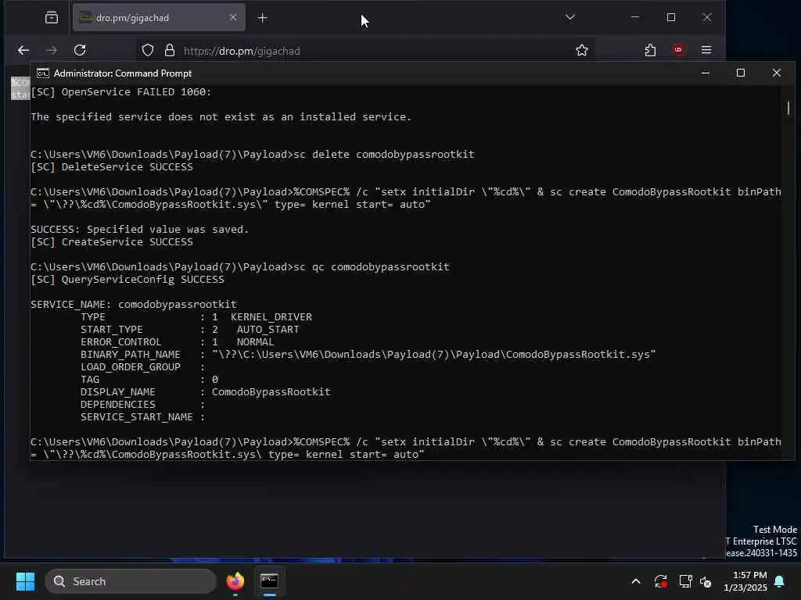Click the "AUTO_START" start type value
801x600 pixels.
click(x=268, y=330)
